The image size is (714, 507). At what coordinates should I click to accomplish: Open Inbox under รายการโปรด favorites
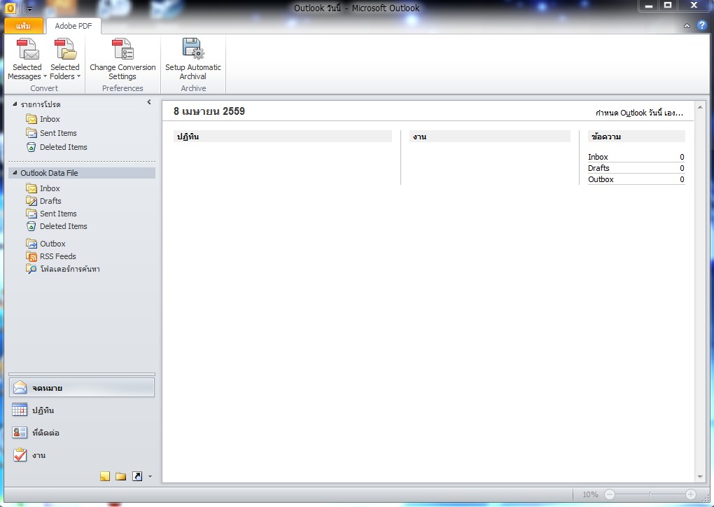(x=50, y=119)
